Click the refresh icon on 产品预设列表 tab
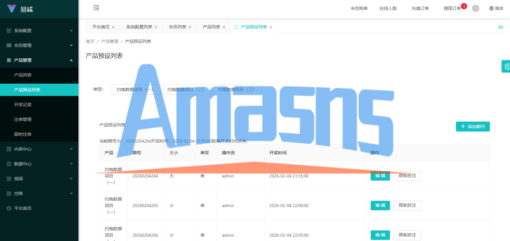This screenshot has width=510, height=241. tap(236, 27)
